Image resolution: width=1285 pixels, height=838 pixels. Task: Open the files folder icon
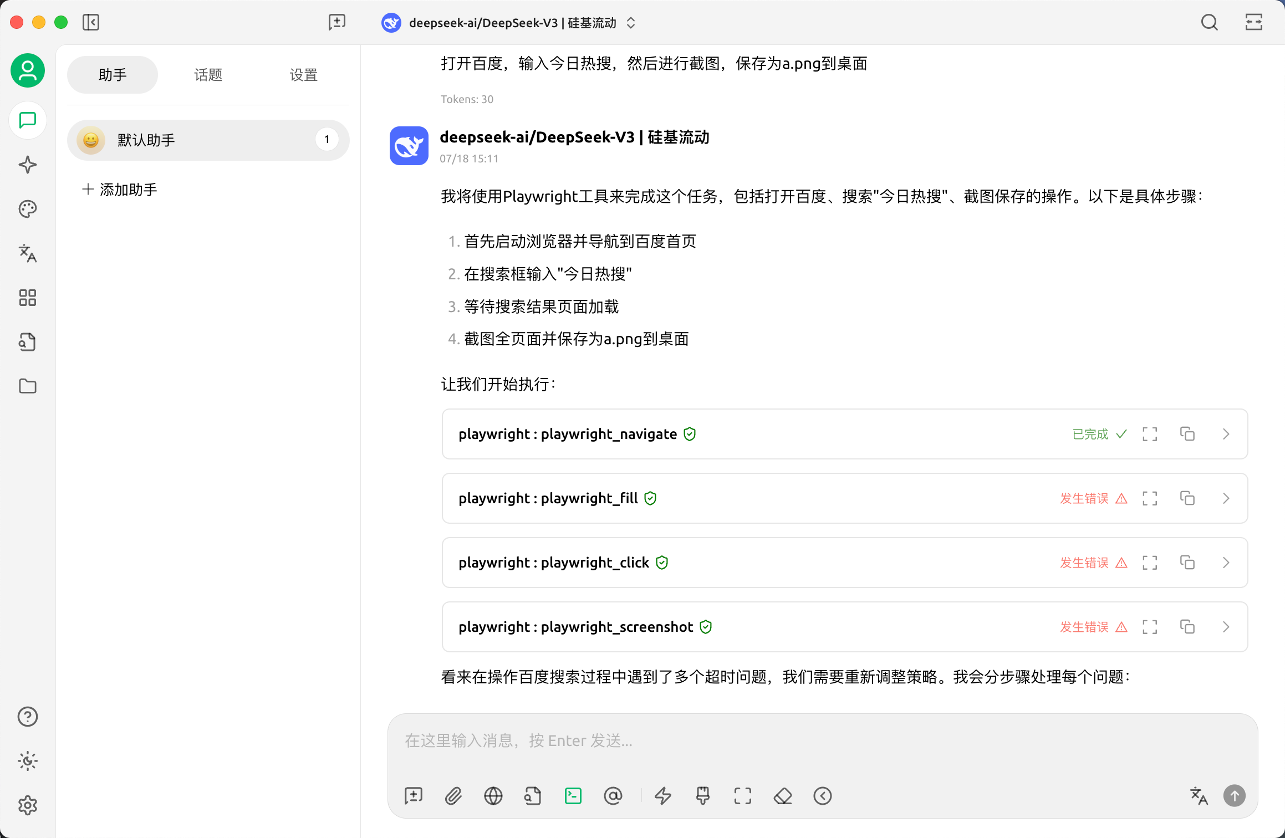pos(28,386)
